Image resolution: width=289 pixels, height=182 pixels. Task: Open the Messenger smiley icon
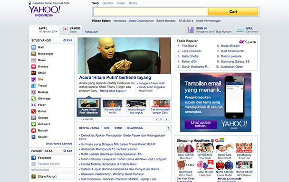pyautogui.click(x=34, y=54)
